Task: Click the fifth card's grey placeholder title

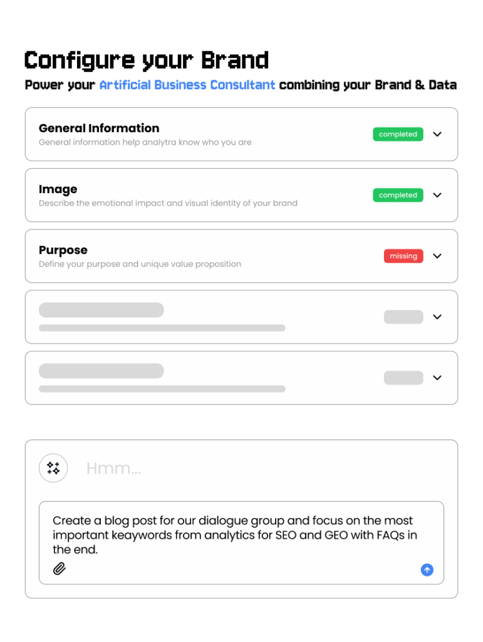Action: pos(101,371)
